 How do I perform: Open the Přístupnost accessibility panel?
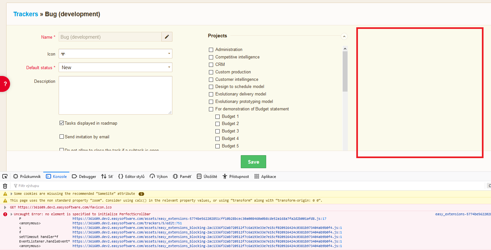click(236, 177)
